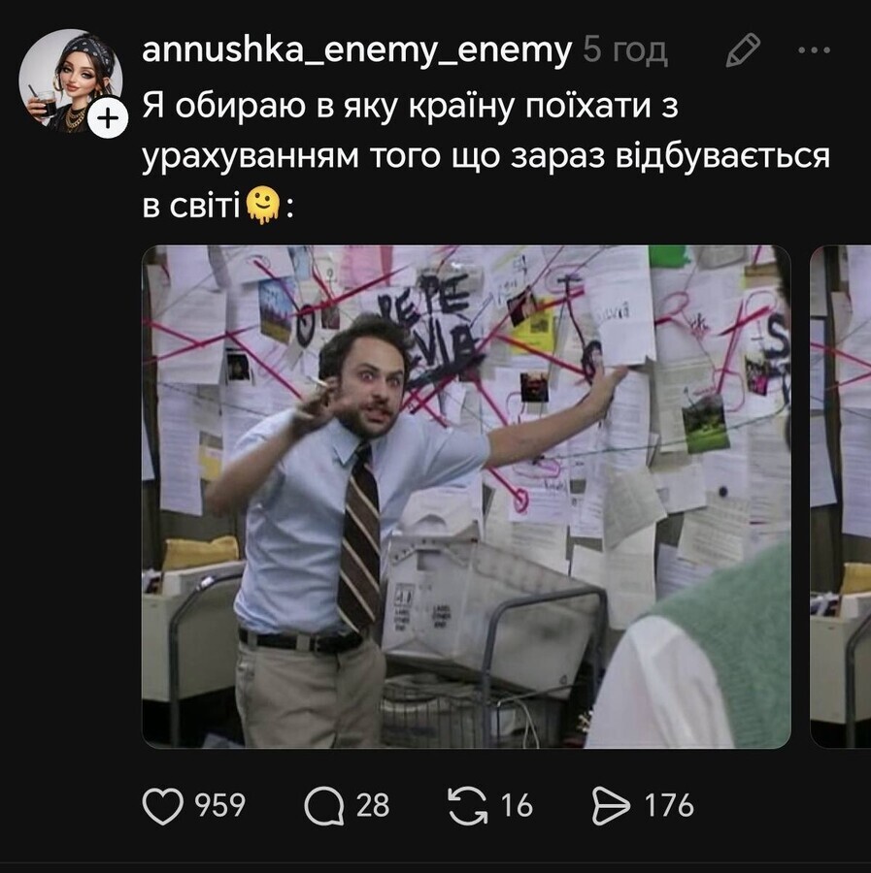Like the post with the heart icon
The image size is (871, 873).
point(163,805)
